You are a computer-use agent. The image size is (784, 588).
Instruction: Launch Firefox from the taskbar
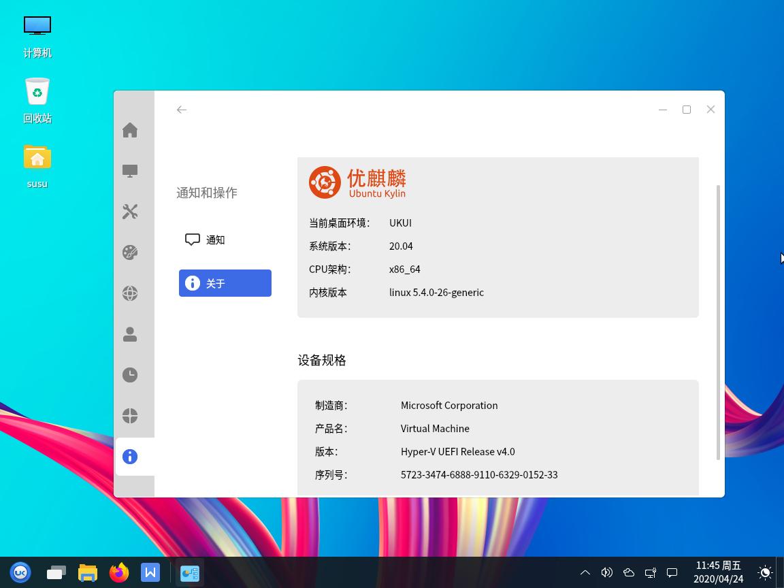(119, 572)
